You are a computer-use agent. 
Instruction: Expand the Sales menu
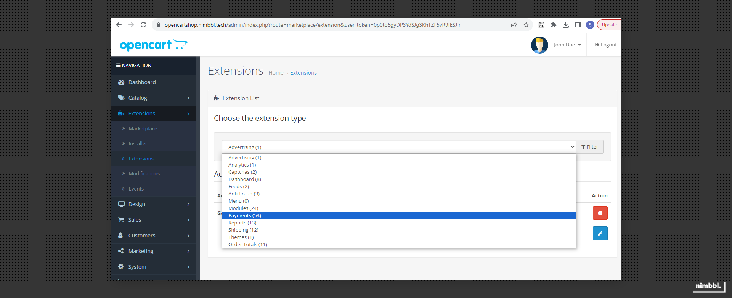[x=153, y=220]
